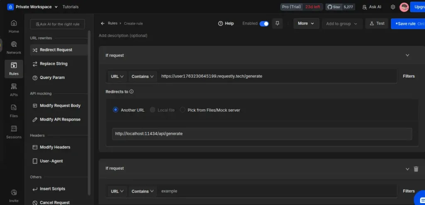Choose Replace String rule type
Image resolution: width=425 pixels, height=205 pixels.
54,64
